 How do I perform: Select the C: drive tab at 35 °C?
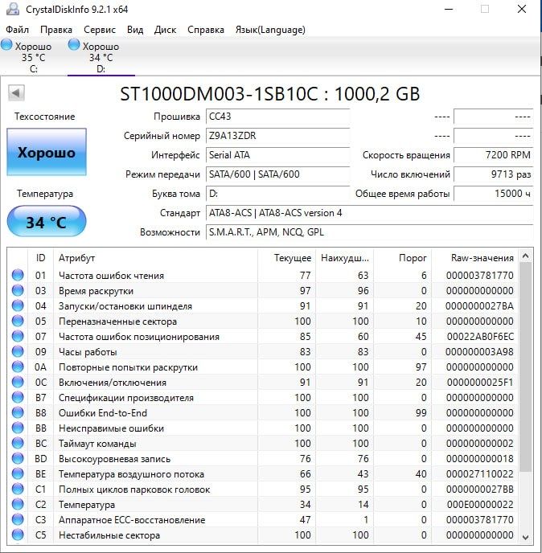(x=33, y=57)
